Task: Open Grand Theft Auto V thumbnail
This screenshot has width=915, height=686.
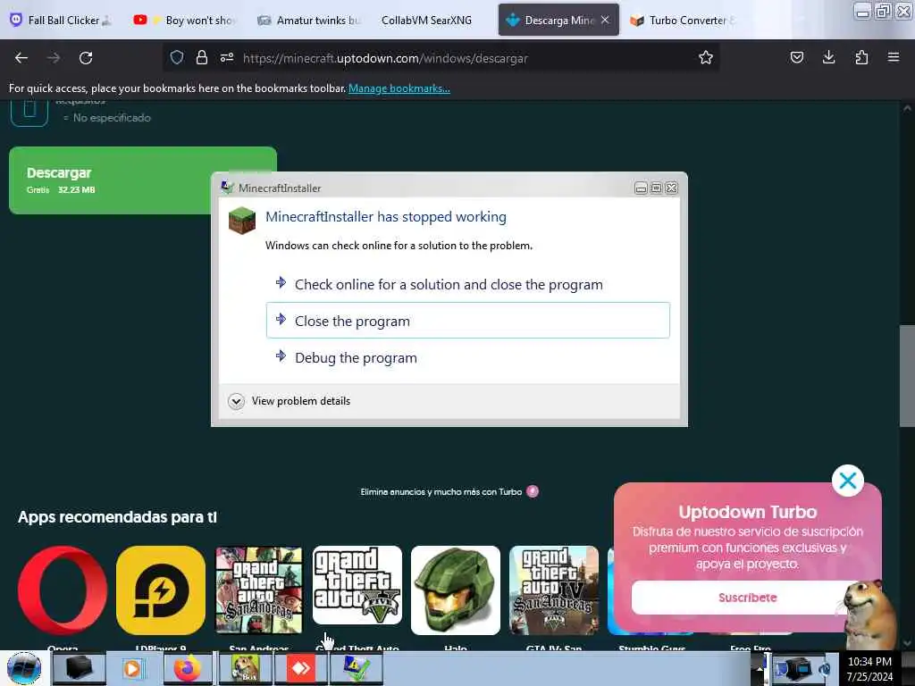Action: 357,586
